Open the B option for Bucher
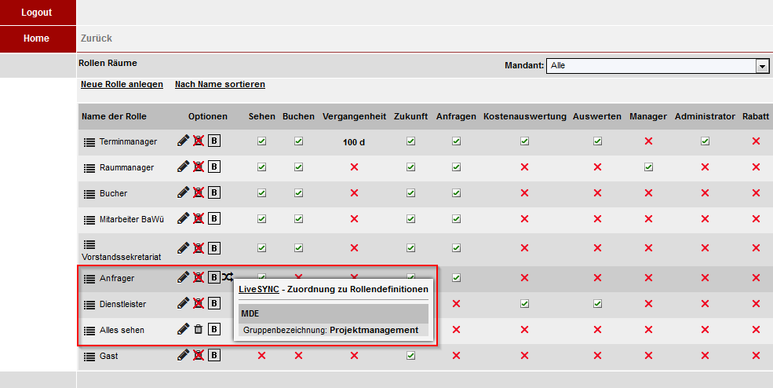The image size is (773, 388). click(x=214, y=192)
